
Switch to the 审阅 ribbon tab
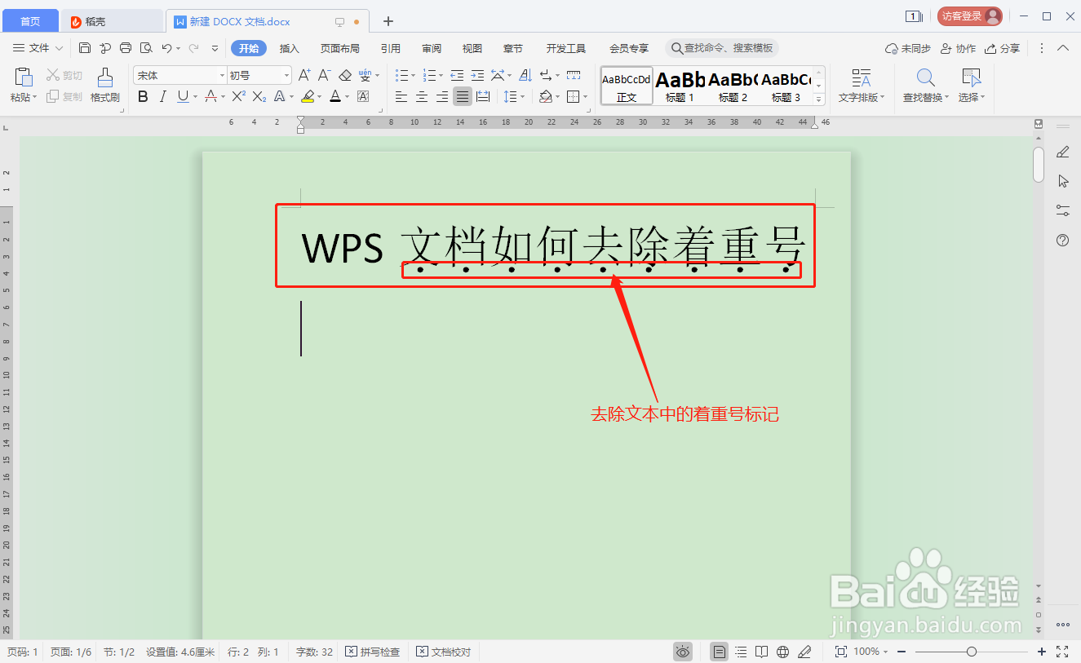[x=432, y=48]
